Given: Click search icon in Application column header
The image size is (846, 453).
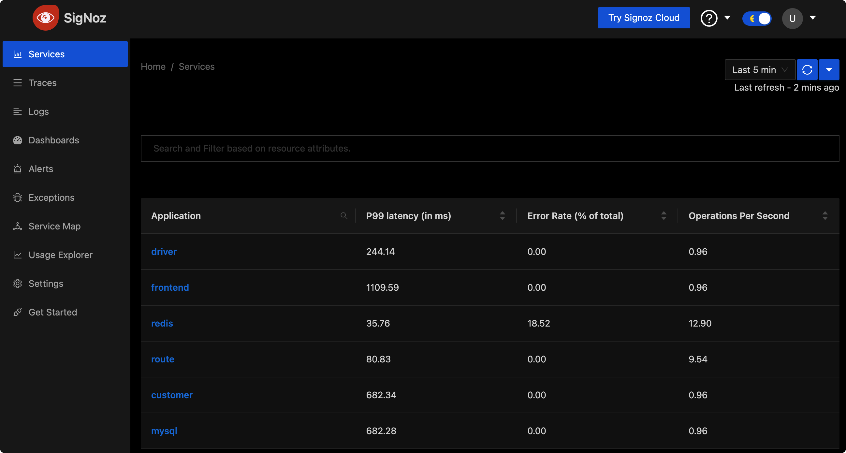Looking at the screenshot, I should [x=343, y=216].
